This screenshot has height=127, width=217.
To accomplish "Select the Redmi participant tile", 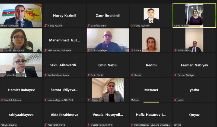I will click(x=151, y=65).
